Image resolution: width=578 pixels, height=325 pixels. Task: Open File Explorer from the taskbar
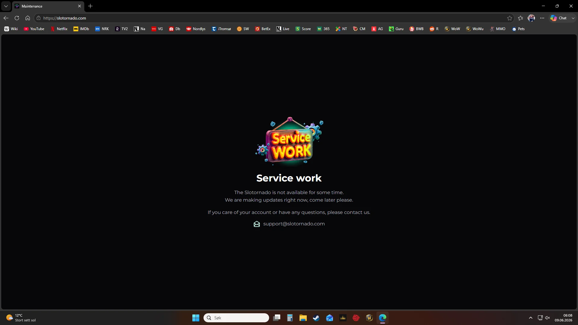pyautogui.click(x=303, y=318)
